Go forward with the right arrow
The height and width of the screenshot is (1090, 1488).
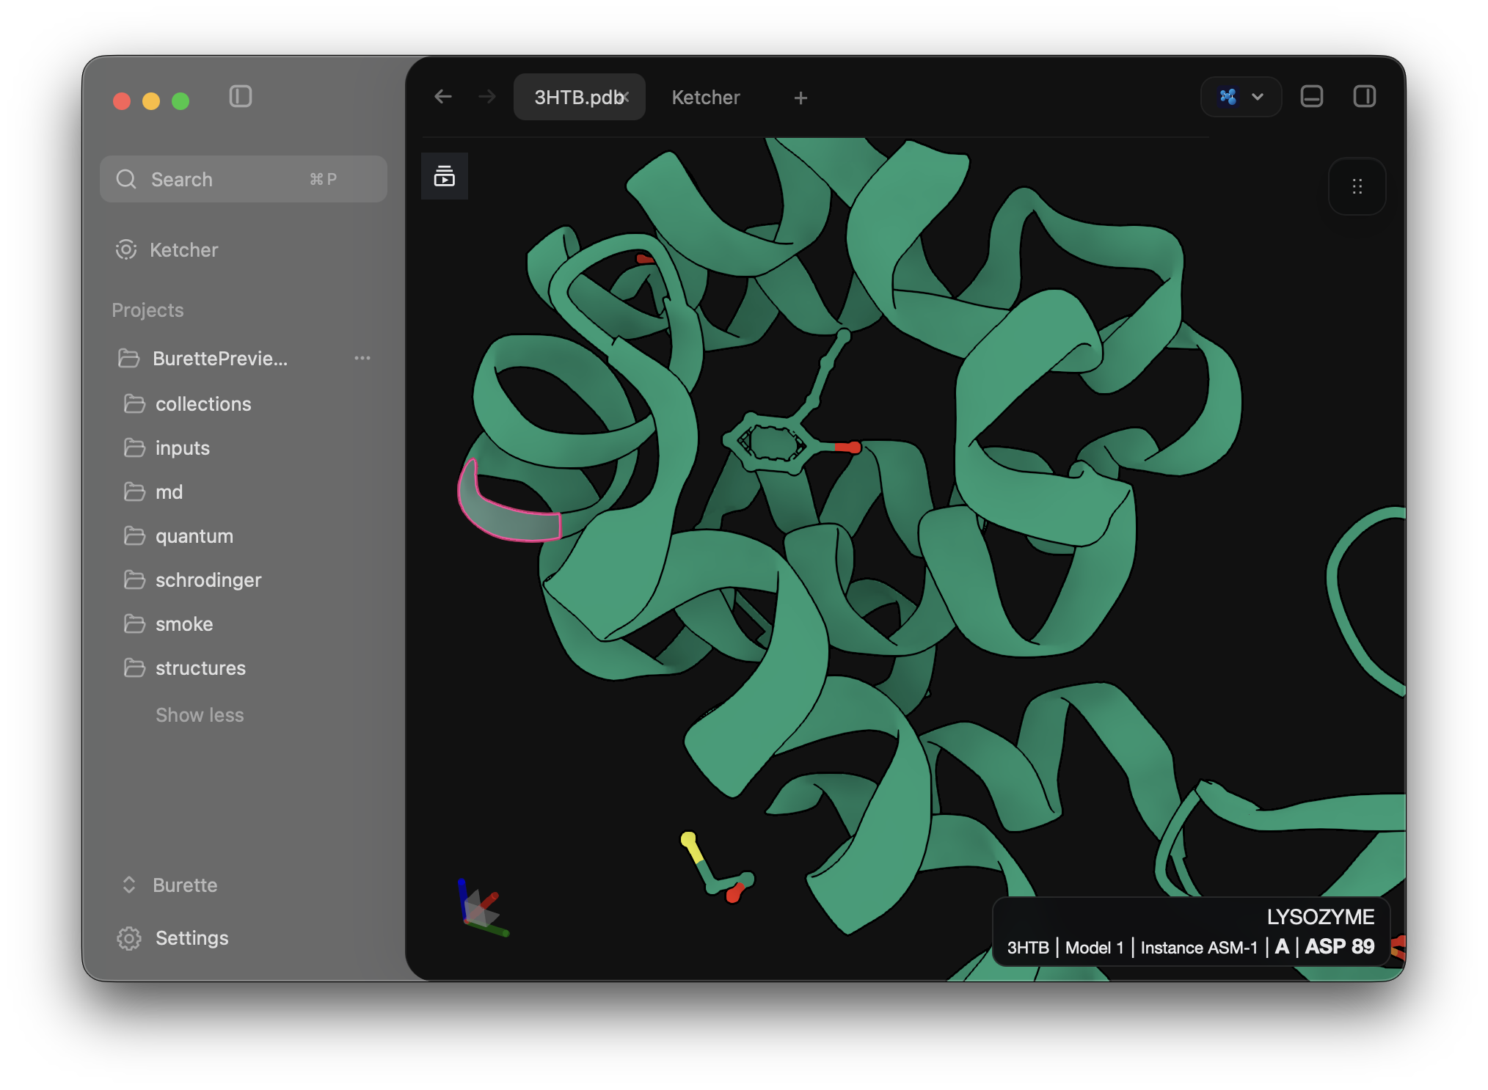(x=487, y=97)
